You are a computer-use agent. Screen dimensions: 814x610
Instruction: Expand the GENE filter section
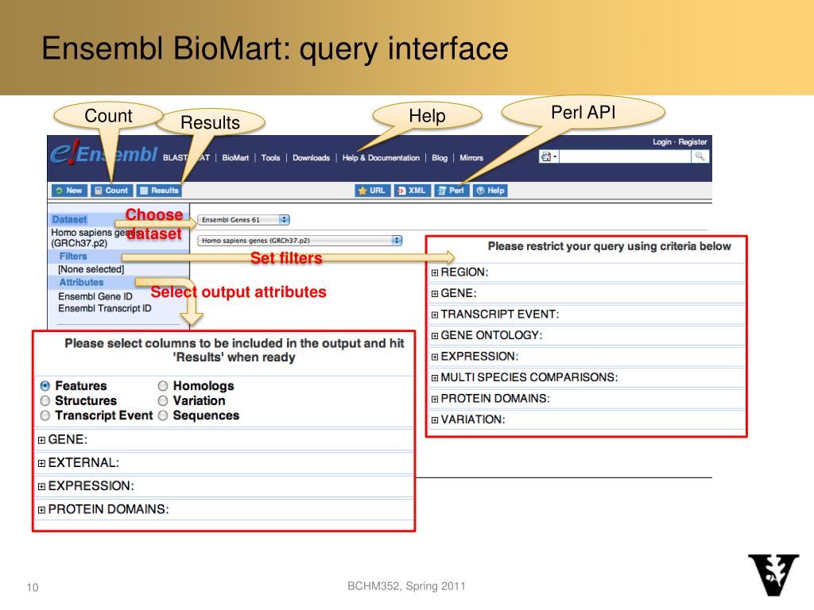pos(435,294)
